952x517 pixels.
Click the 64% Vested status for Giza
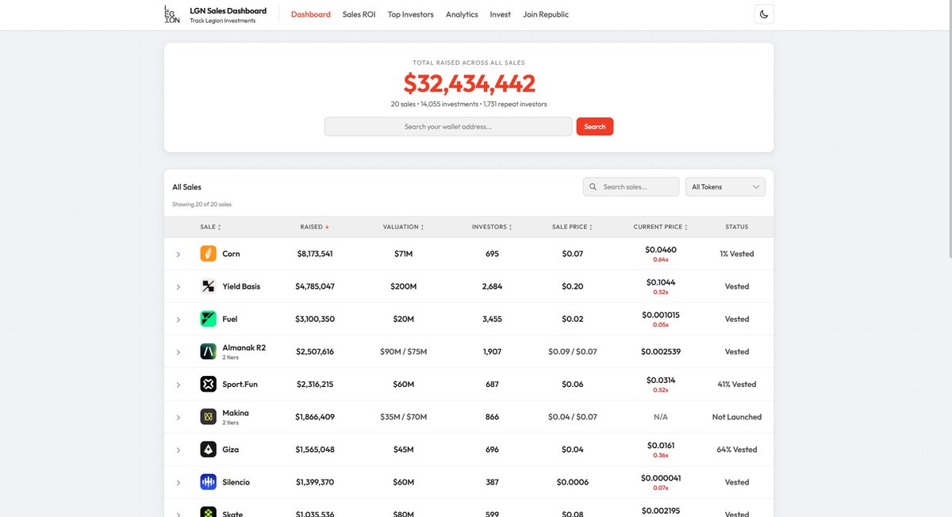coord(737,450)
